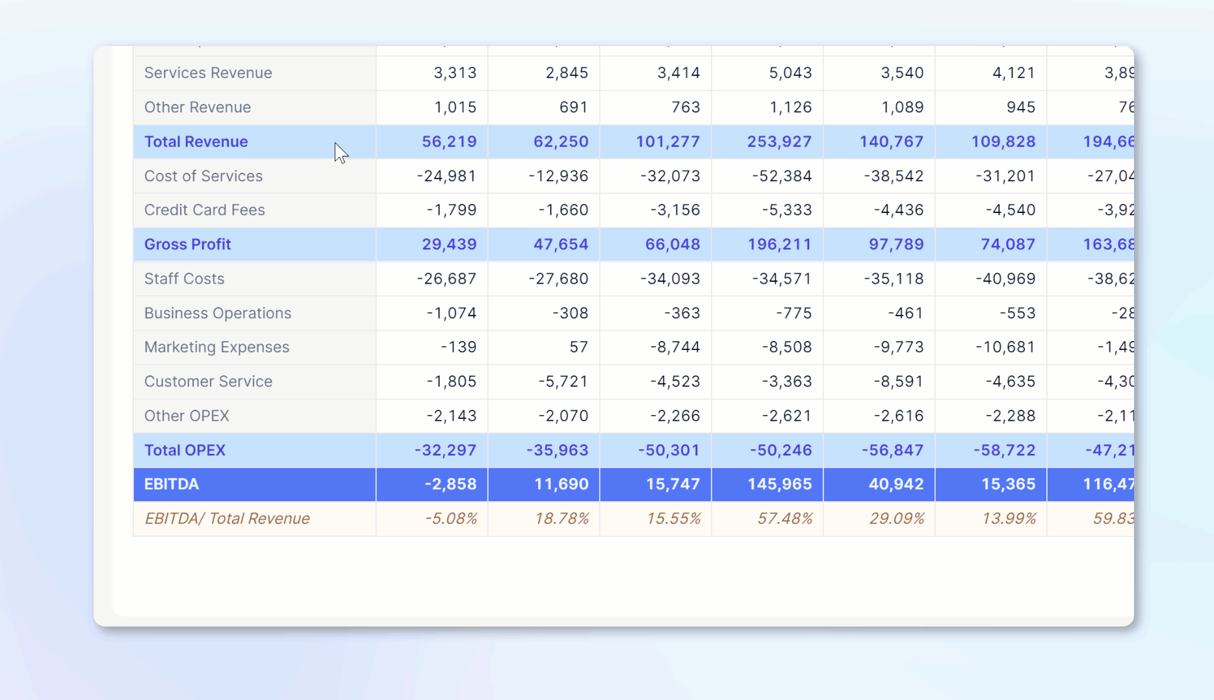This screenshot has height=700, width=1214.
Task: Click EBITDA cell 145,965
Action: click(768, 484)
